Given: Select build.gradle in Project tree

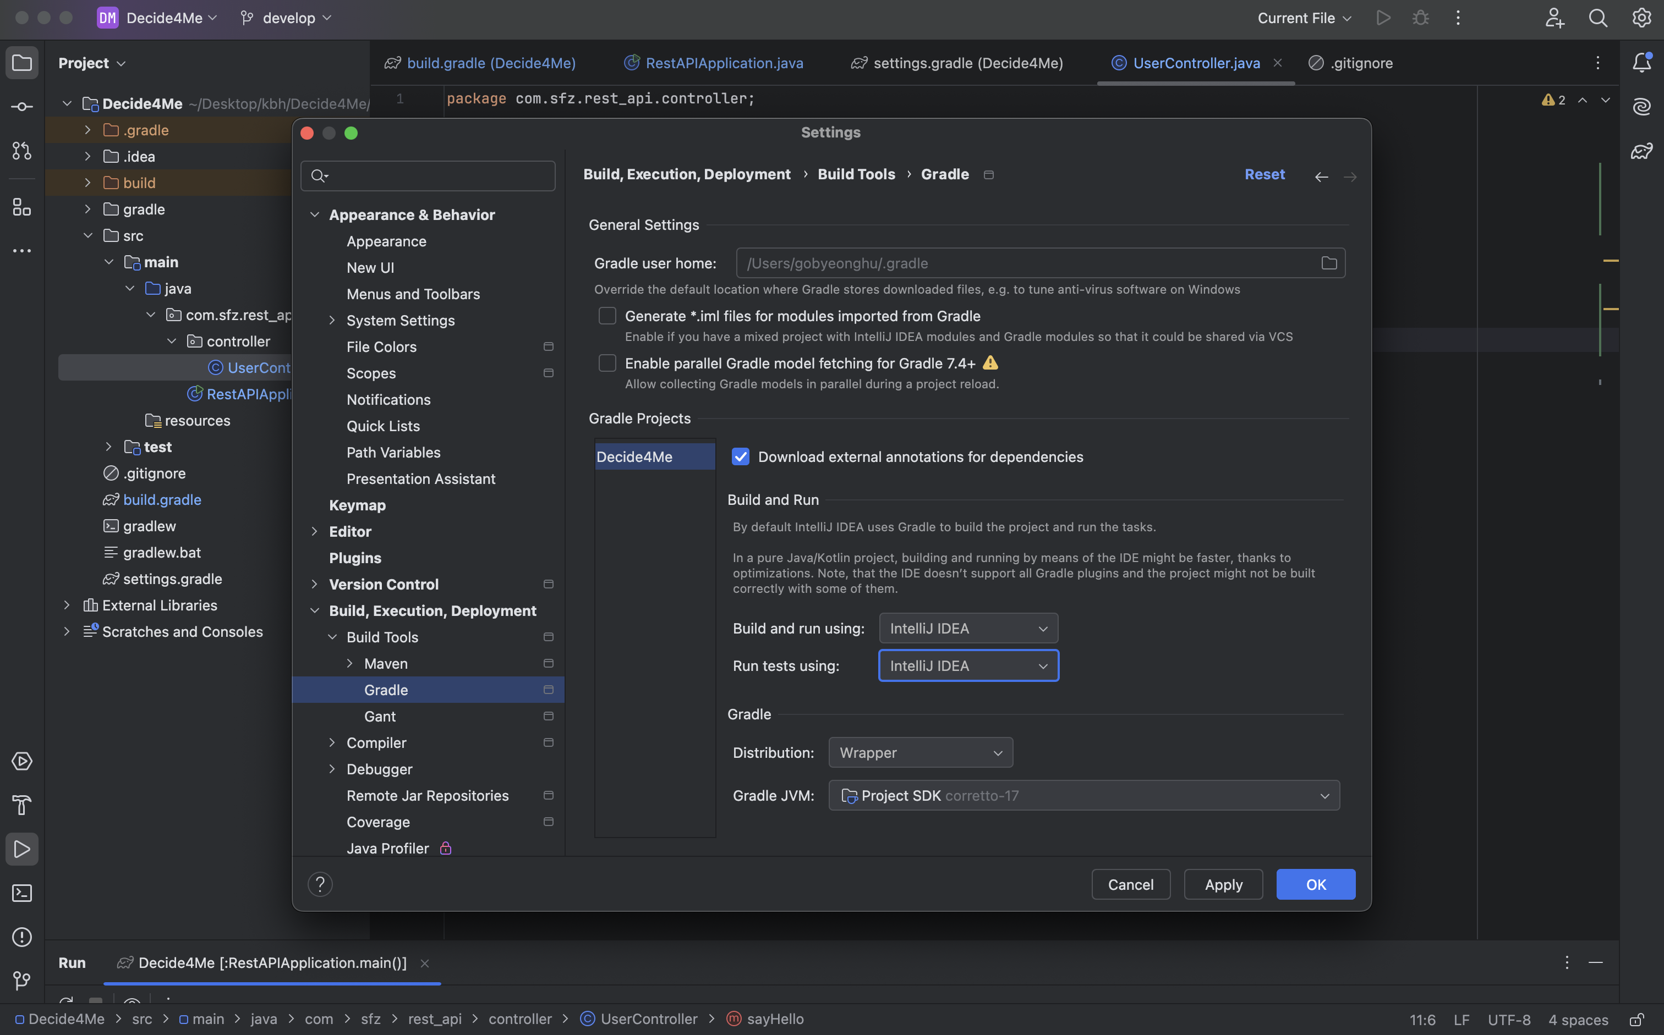Looking at the screenshot, I should point(162,500).
